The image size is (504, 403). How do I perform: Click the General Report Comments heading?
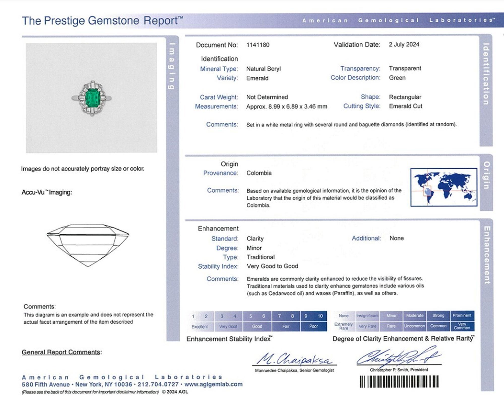point(62,352)
